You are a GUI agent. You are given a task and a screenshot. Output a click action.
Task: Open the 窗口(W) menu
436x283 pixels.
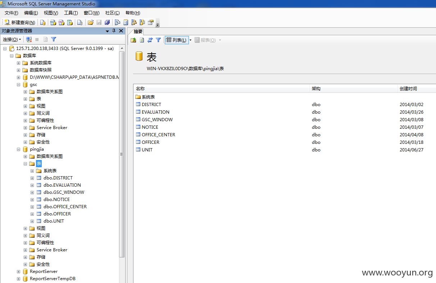[x=91, y=13]
